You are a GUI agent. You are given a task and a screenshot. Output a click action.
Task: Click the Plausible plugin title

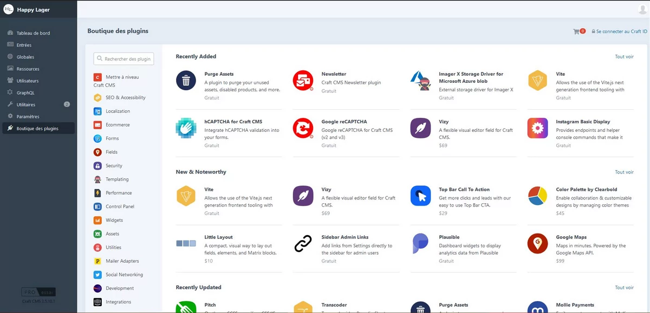tap(449, 237)
